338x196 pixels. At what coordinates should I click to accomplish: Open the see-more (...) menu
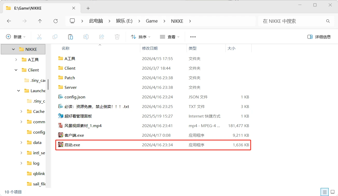[193, 37]
